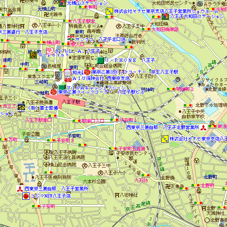Select the pink 子安町3 intersection label
The image size is (227, 227).
tap(65, 140)
